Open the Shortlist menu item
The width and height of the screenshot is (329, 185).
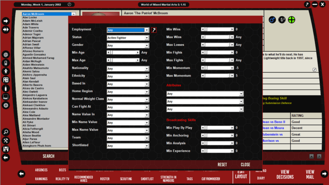click(x=147, y=179)
